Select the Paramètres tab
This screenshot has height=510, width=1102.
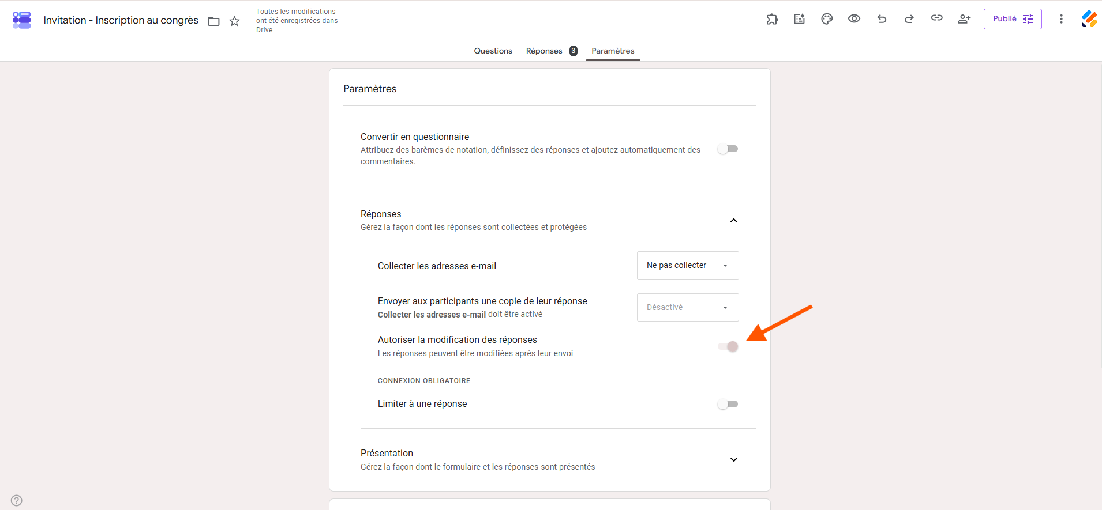(613, 51)
